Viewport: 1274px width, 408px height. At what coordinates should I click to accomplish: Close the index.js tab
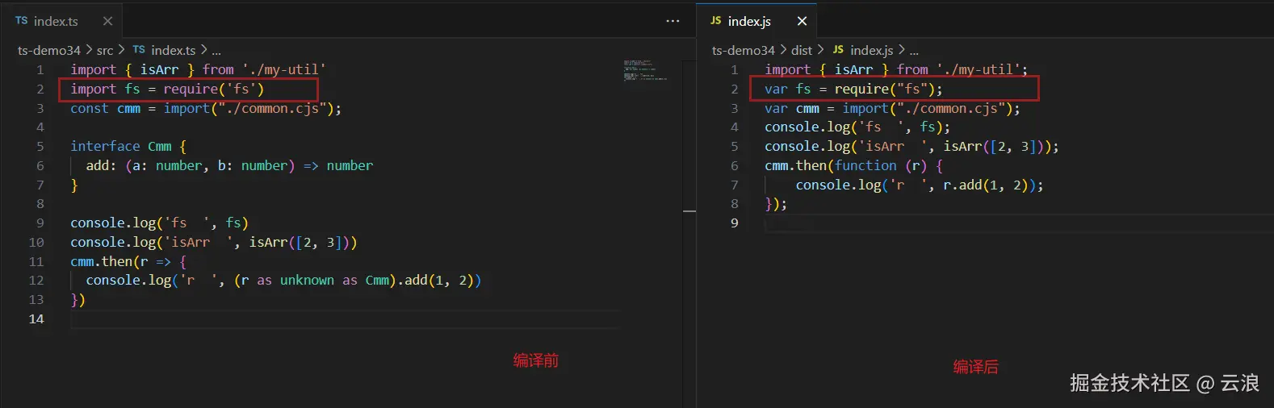(802, 21)
